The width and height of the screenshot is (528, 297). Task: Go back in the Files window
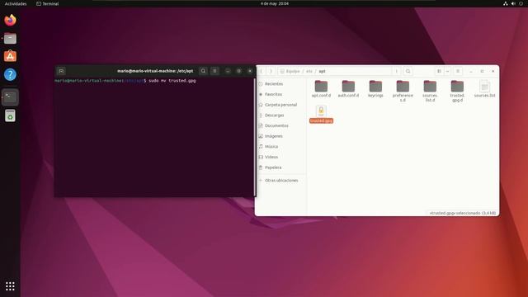261,72
